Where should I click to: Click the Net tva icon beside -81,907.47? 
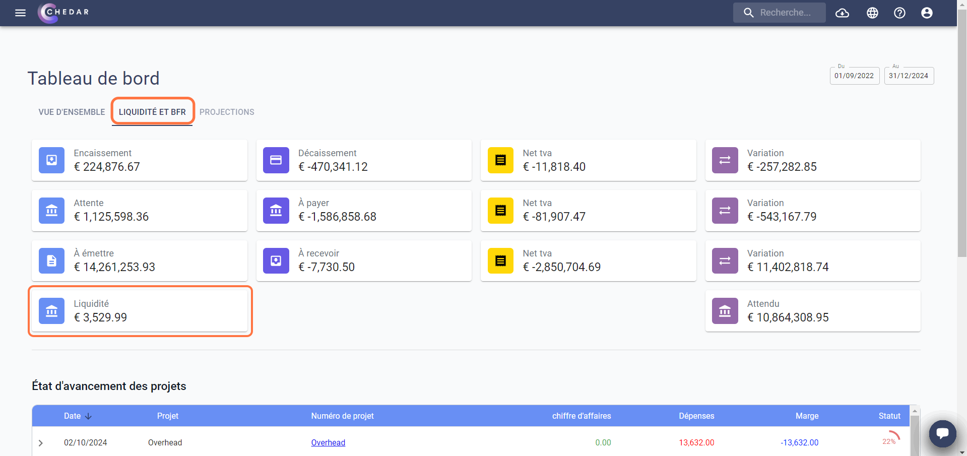point(500,210)
